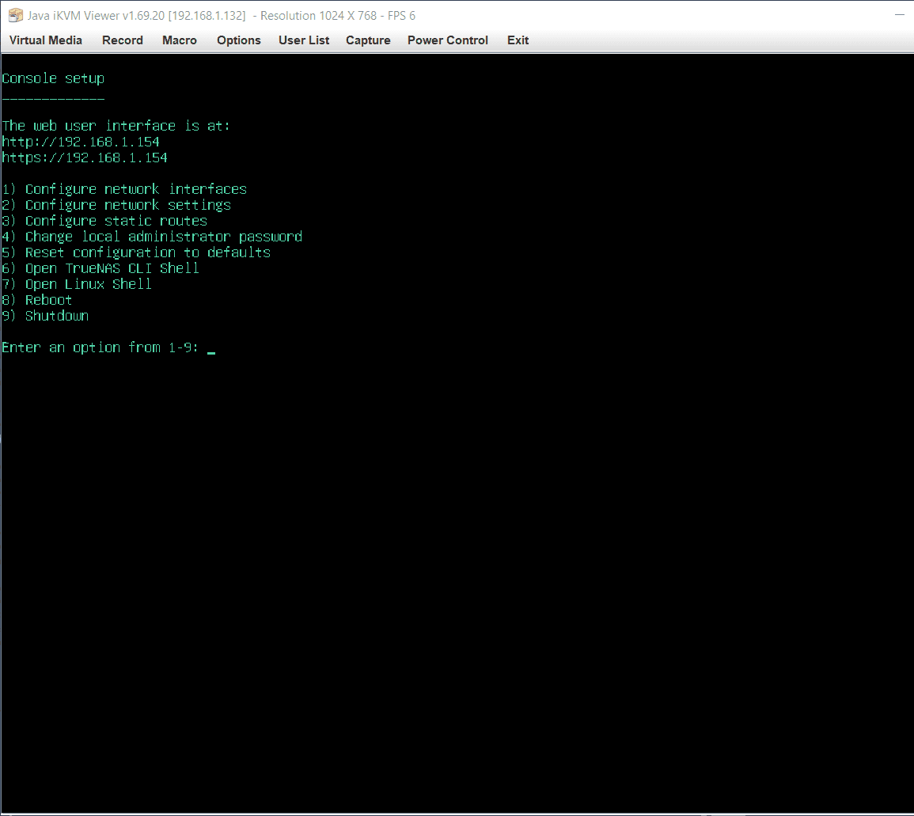The height and width of the screenshot is (816, 914).
Task: Click the 'Console setup' heading text
Action: pyautogui.click(x=53, y=78)
